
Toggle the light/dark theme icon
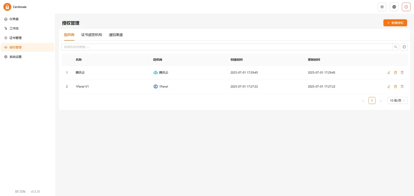(x=382, y=7)
